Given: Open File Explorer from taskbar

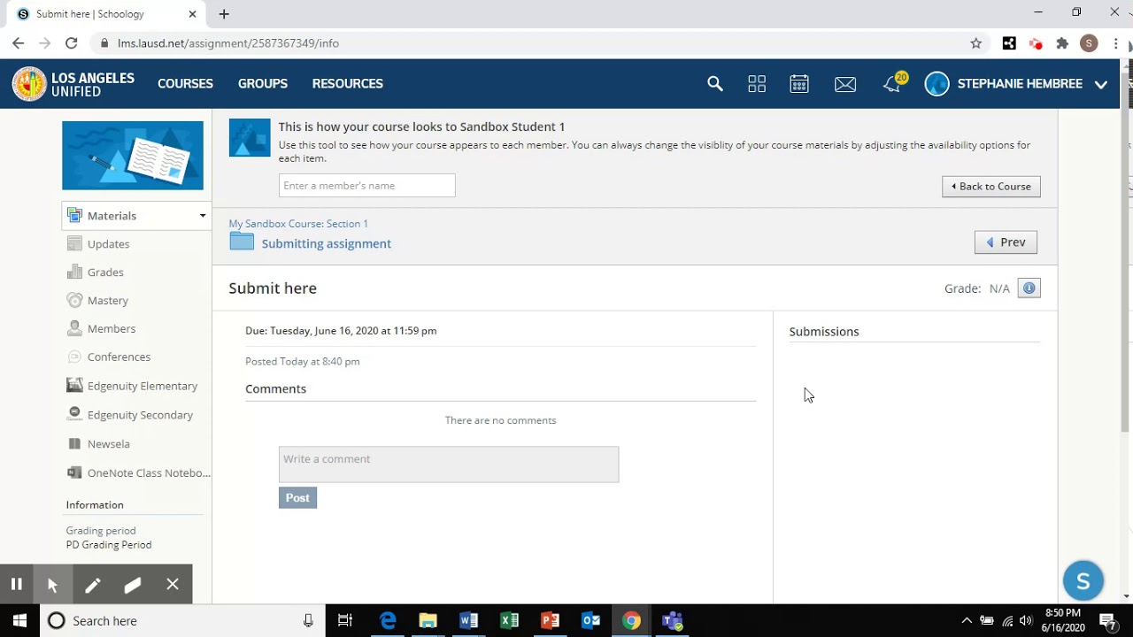Looking at the screenshot, I should 428,621.
